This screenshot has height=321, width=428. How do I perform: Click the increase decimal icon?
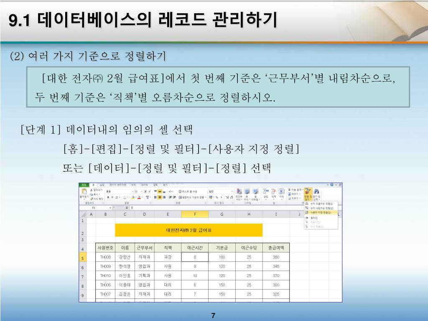pos(227,197)
